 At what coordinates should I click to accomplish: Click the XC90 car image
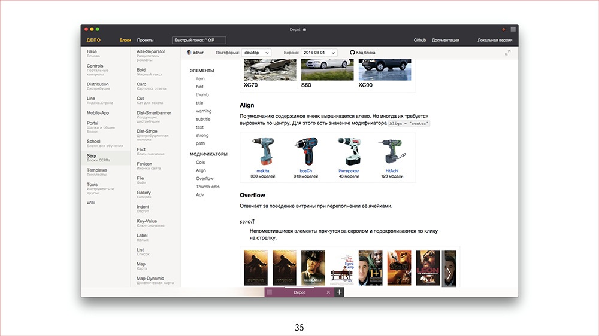pyautogui.click(x=385, y=69)
